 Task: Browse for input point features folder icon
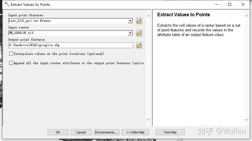click(139, 21)
